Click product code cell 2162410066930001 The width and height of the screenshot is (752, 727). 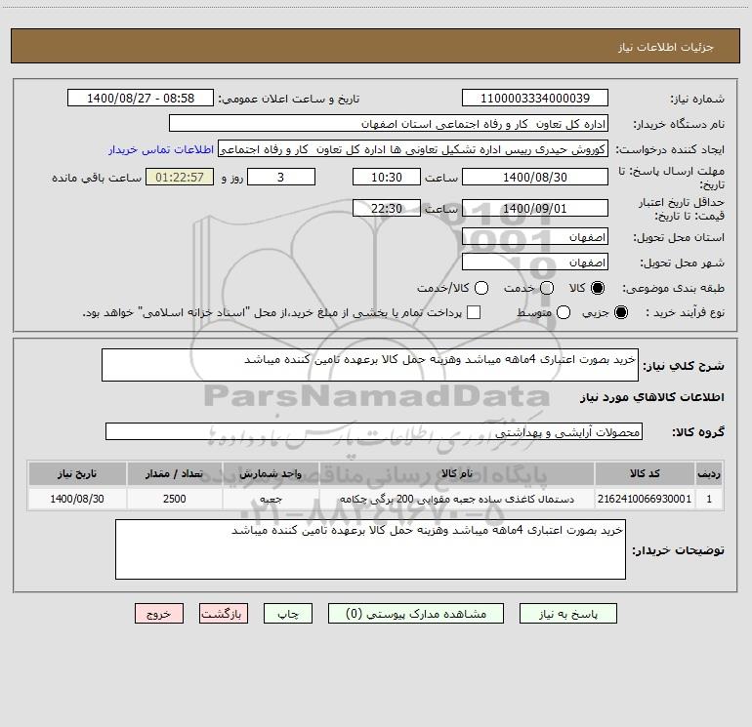pos(645,499)
